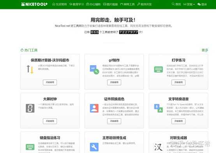Start using 保质期计算器 via 开始使用
The height and width of the screenshot is (153, 216).
pos(50,82)
